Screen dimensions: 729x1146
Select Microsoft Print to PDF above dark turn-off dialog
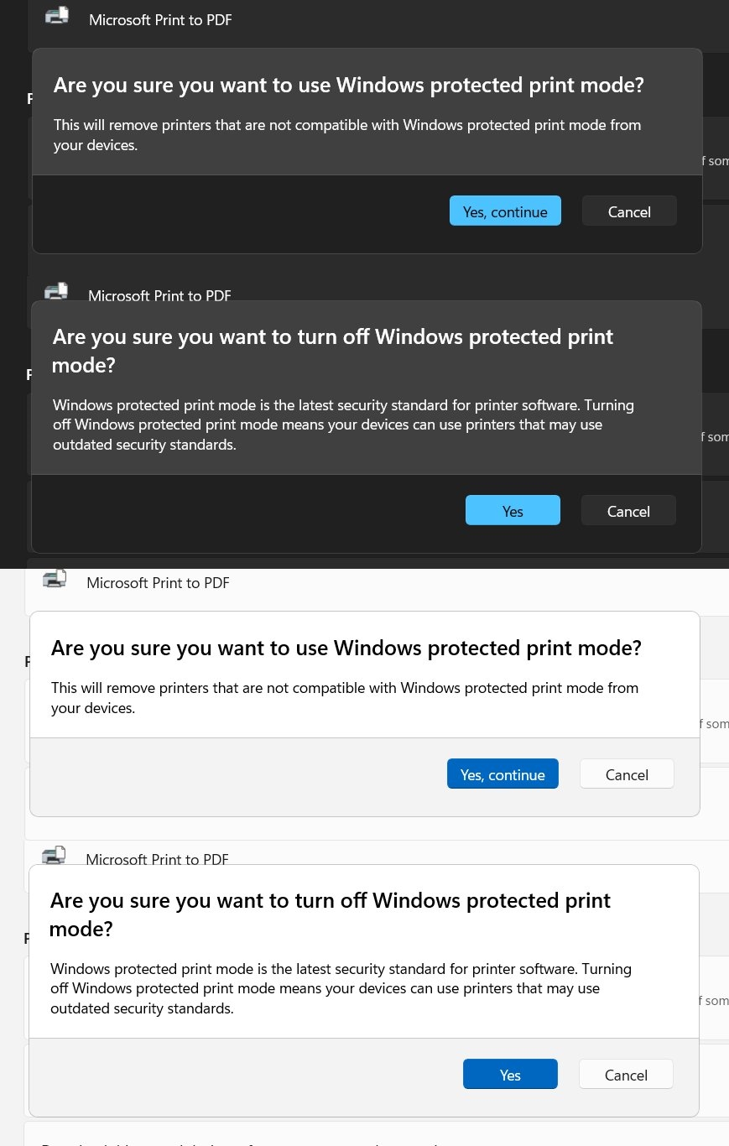[159, 295]
